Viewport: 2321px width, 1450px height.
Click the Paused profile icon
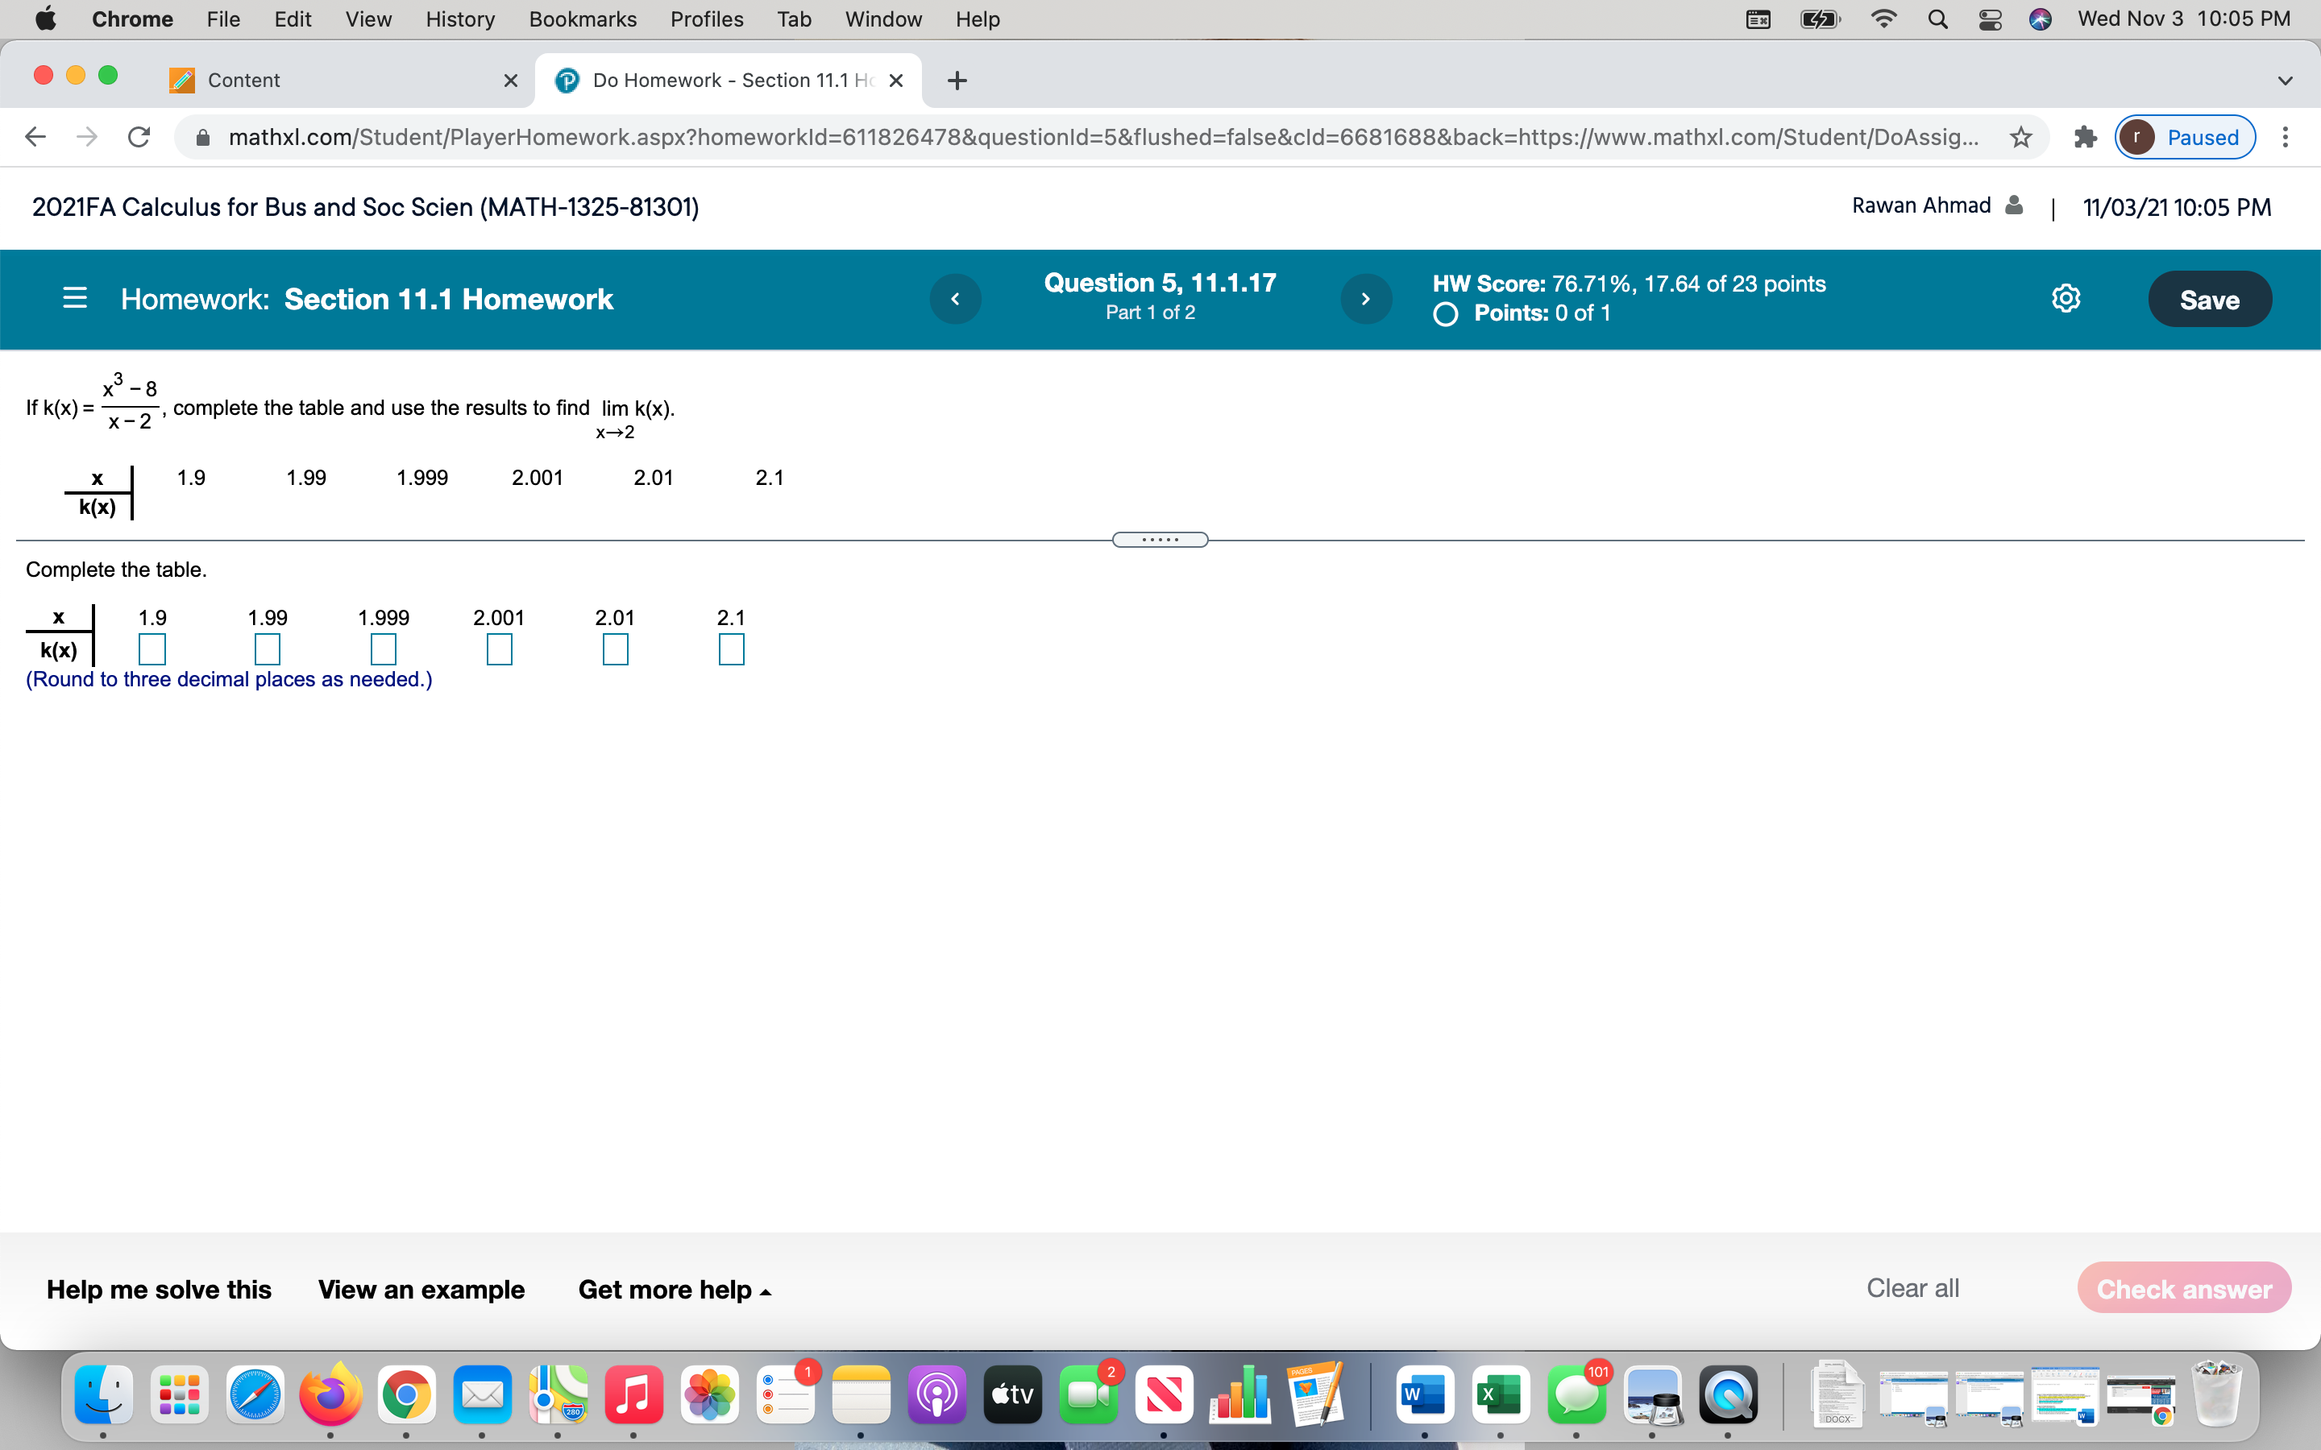(x=2183, y=137)
